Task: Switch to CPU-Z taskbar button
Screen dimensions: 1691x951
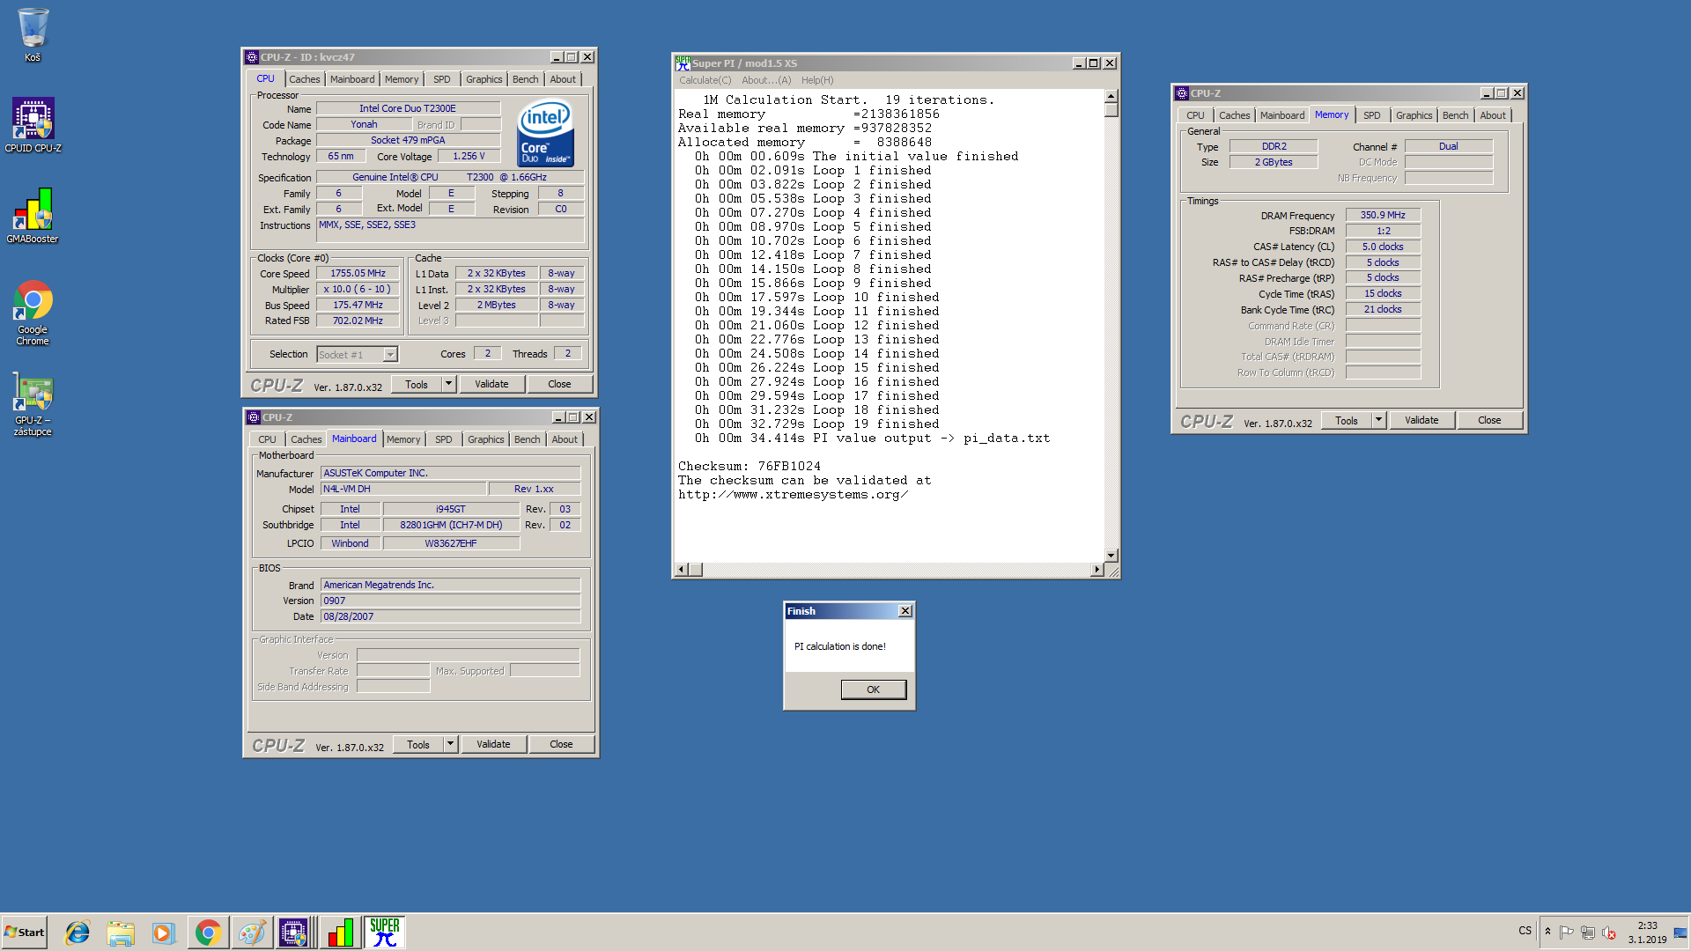Action: tap(295, 933)
